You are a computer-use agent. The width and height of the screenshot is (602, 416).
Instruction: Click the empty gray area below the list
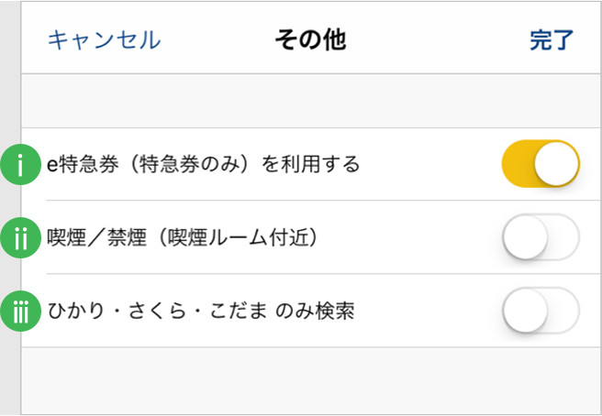coord(311,381)
